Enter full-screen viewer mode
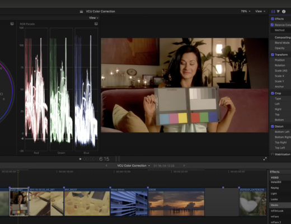The image size is (291, 224). (x=265, y=159)
